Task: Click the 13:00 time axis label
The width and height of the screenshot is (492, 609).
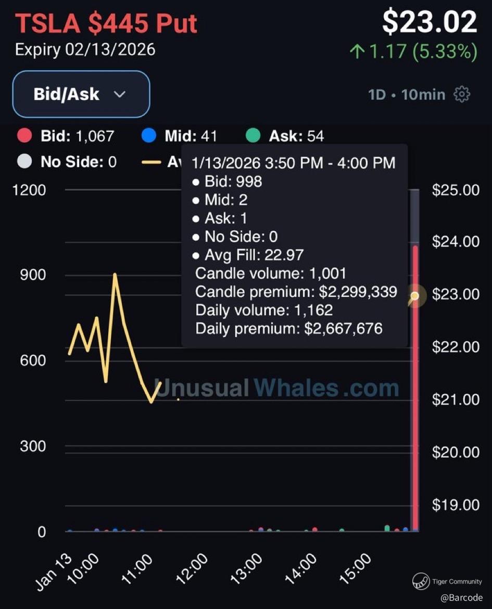Action: pyautogui.click(x=246, y=569)
